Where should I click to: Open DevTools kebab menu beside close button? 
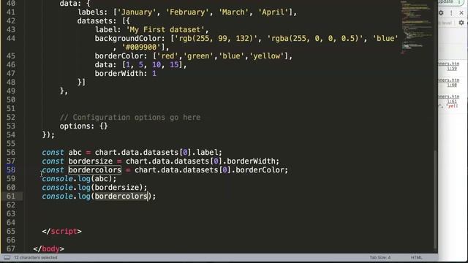coord(451,13)
